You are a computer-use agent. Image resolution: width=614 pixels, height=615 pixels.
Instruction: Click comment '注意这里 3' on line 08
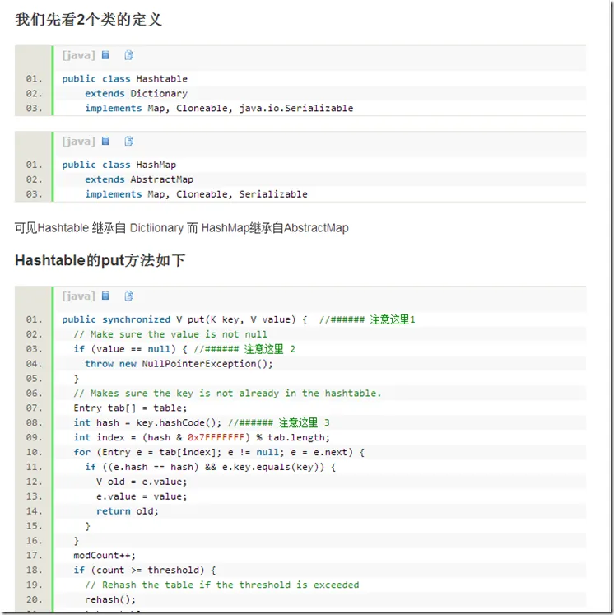(304, 423)
